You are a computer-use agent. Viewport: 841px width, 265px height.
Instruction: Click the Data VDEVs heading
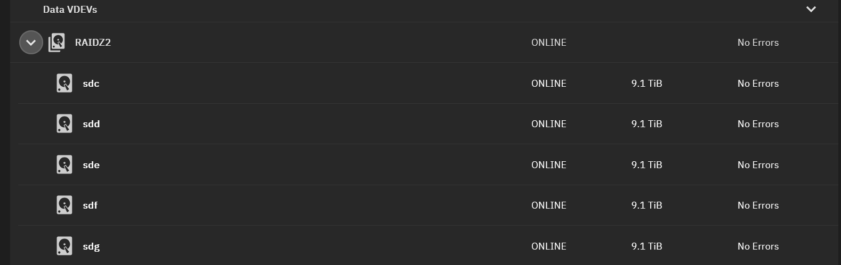click(70, 10)
